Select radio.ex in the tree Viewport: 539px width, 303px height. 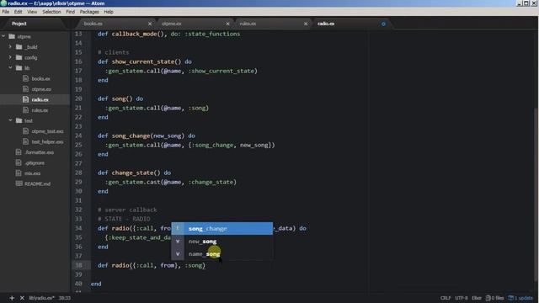point(40,99)
